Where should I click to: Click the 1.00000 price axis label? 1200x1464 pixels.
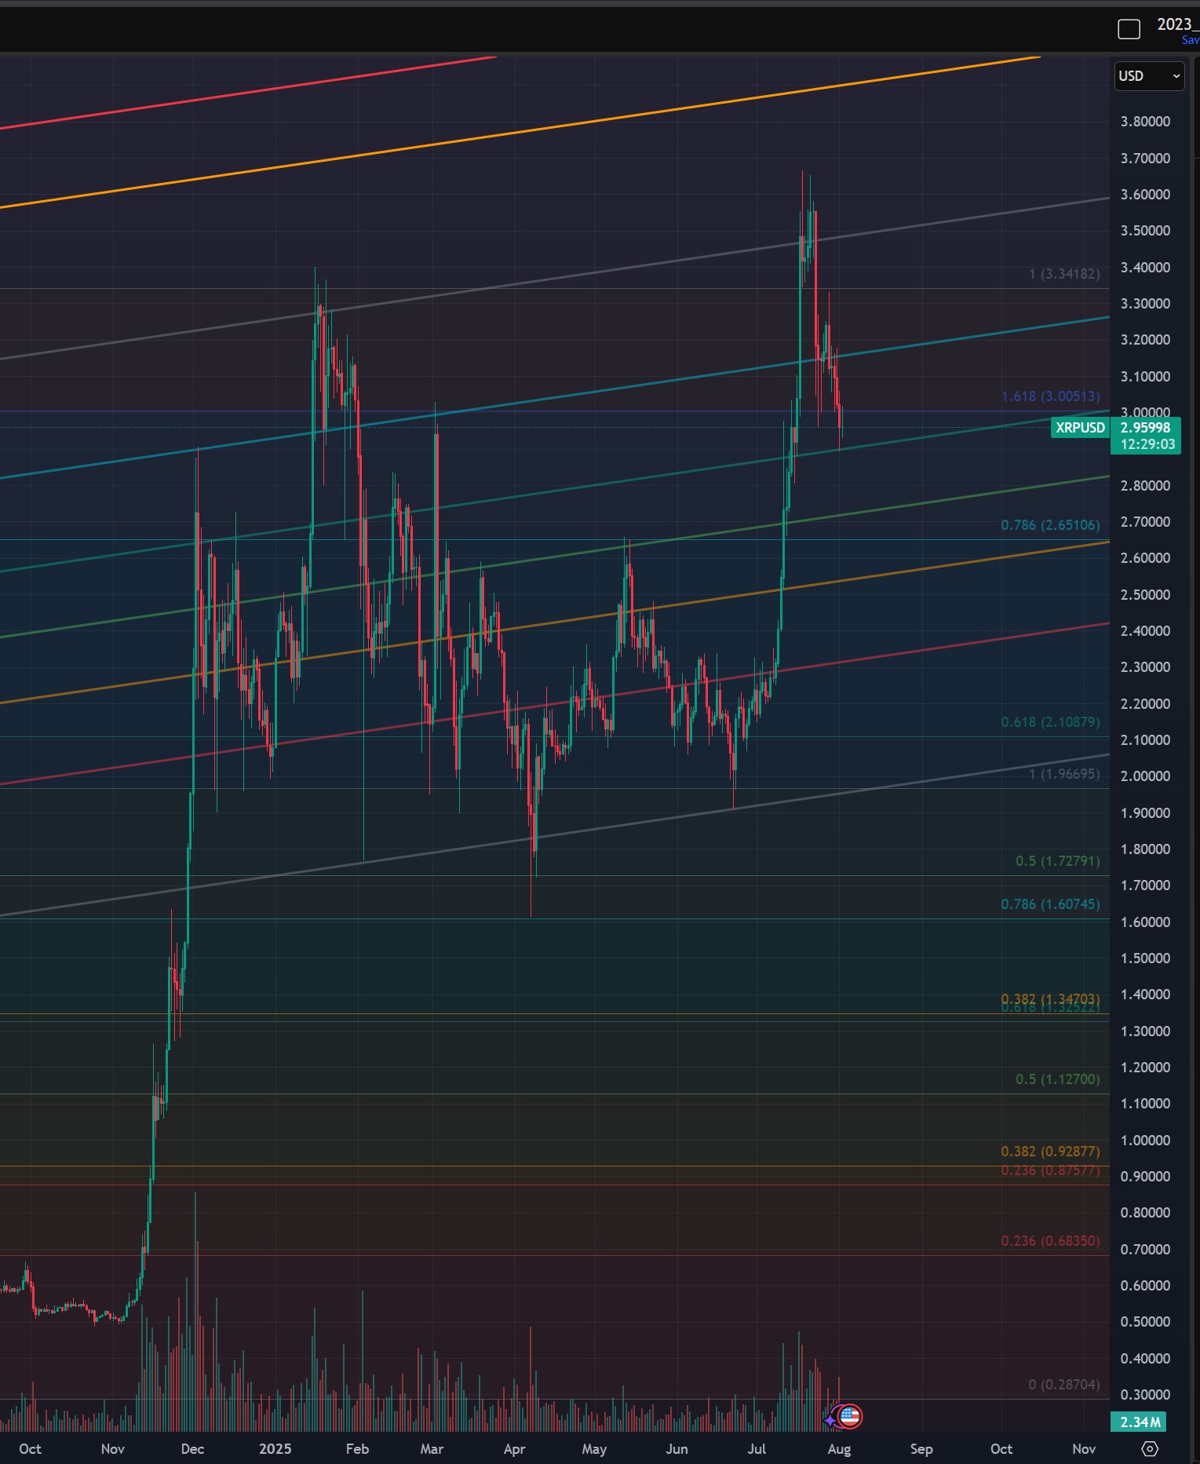coord(1145,1141)
